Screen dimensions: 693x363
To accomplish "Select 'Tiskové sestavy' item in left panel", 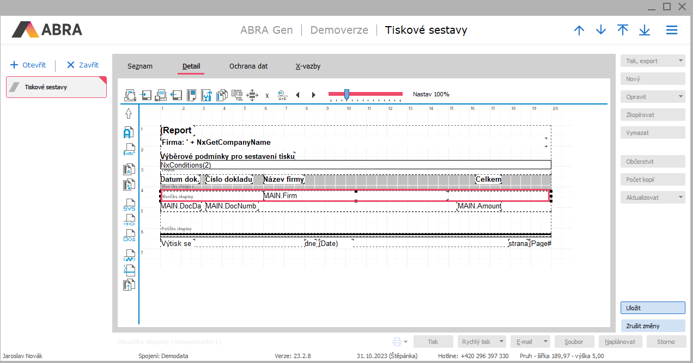I will click(x=56, y=87).
